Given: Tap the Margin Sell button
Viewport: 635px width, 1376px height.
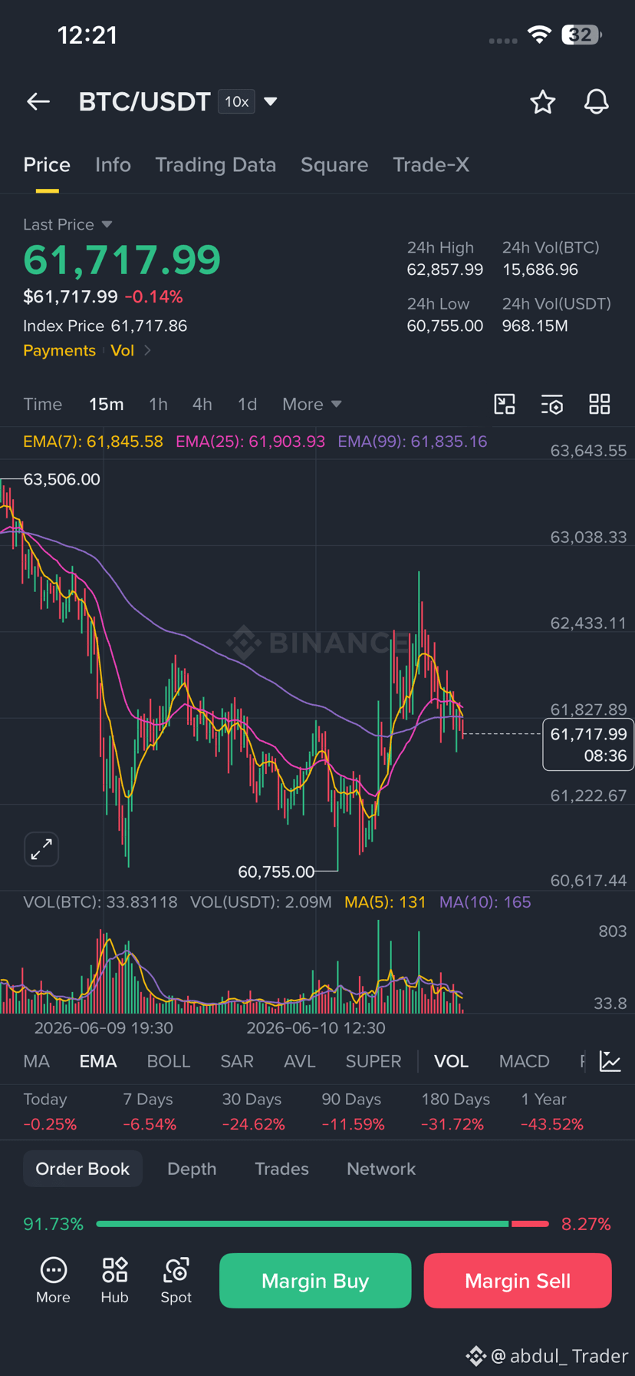Looking at the screenshot, I should click(518, 1281).
